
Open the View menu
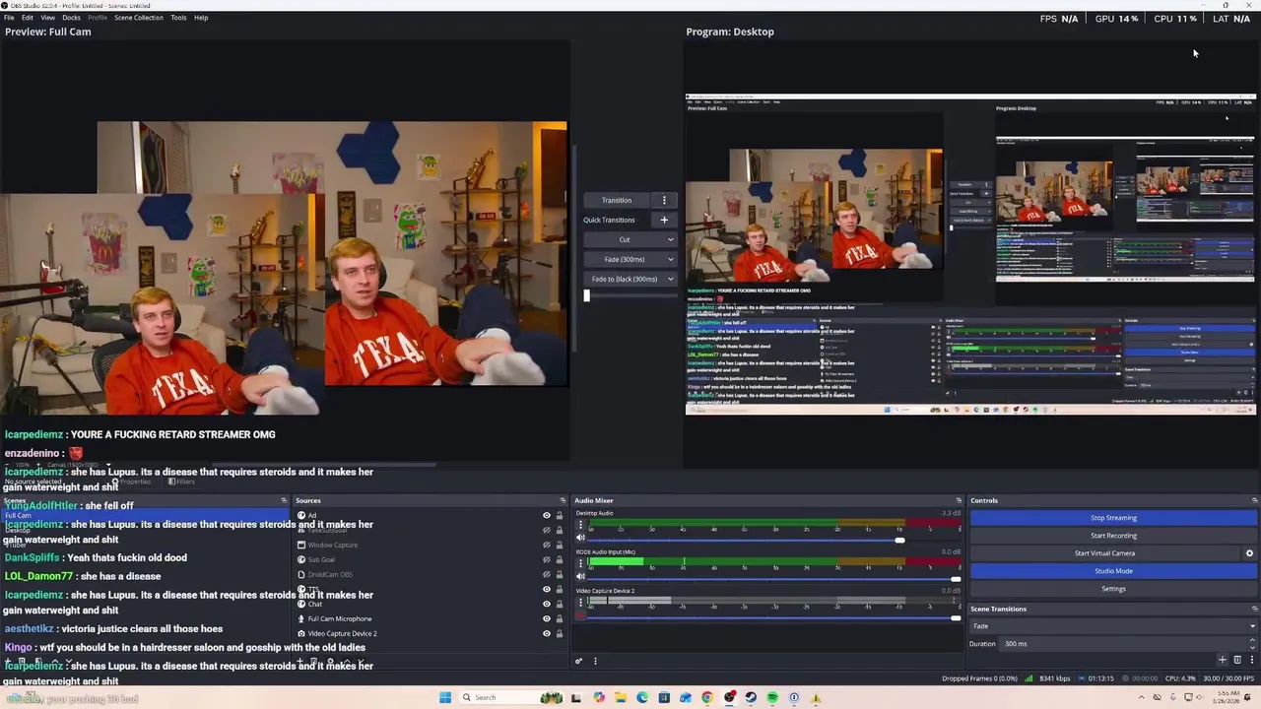tap(47, 18)
